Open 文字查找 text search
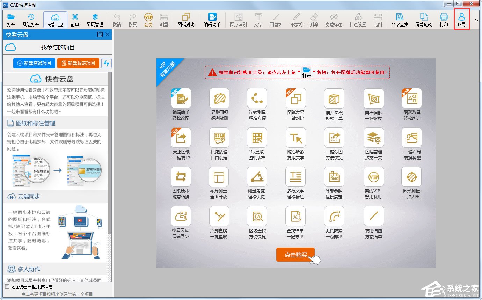The width and height of the screenshot is (482, 300). (399, 19)
